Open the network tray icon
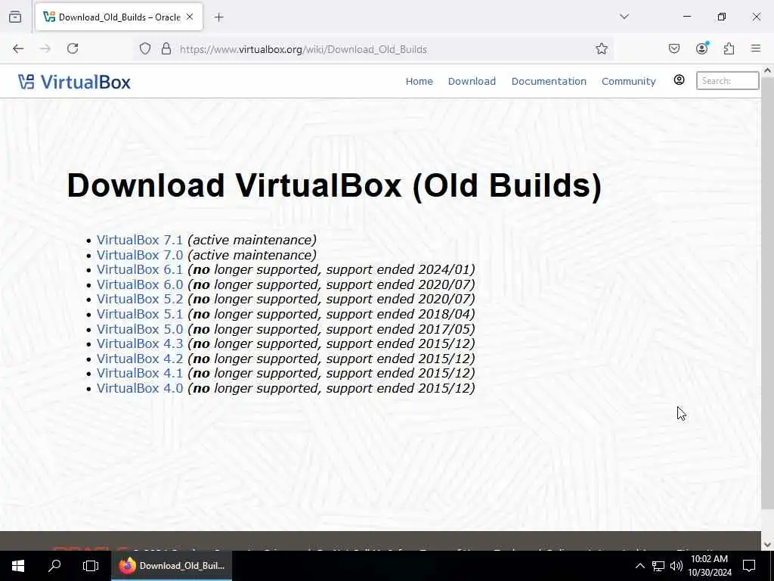 coord(658,566)
